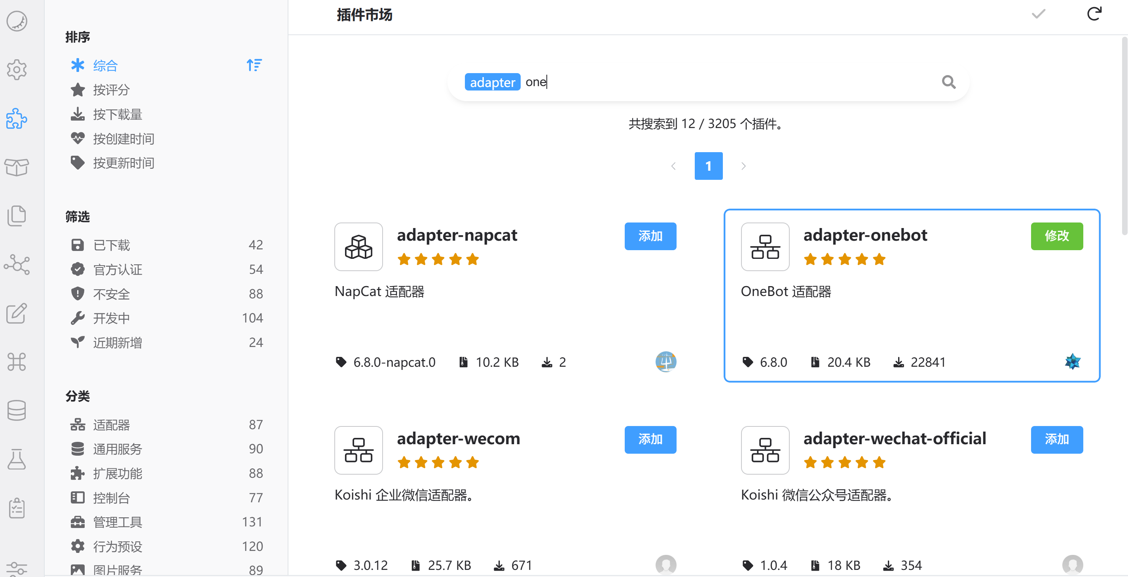Open the node graph icon in sidebar
The image size is (1128, 577).
coord(17,265)
